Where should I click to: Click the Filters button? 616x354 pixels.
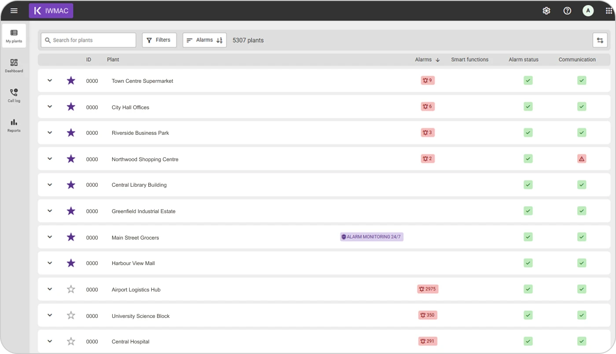pyautogui.click(x=159, y=40)
